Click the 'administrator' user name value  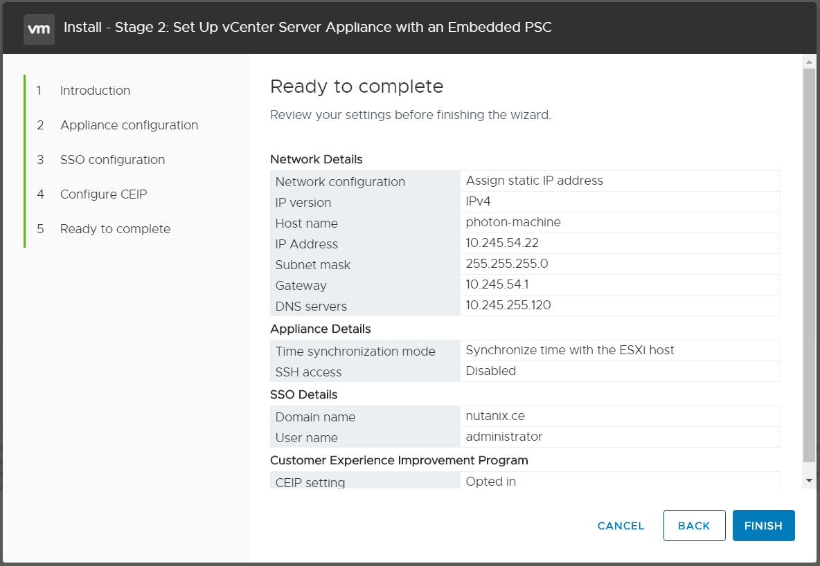[504, 437]
